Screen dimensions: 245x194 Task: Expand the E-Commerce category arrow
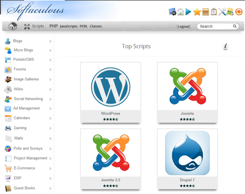click(x=50, y=169)
